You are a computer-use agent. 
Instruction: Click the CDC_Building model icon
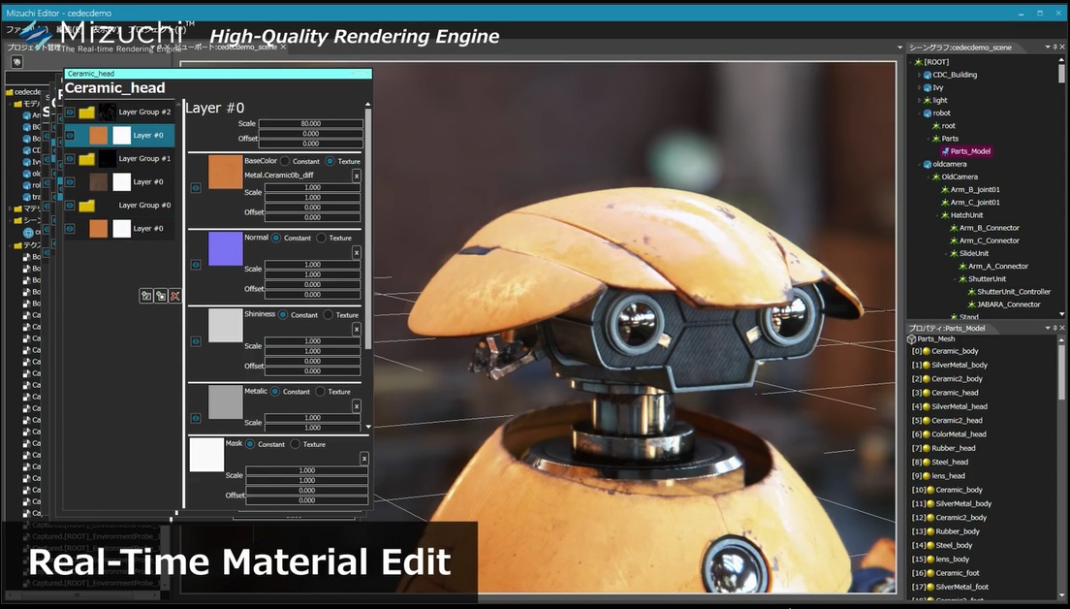[x=928, y=75]
